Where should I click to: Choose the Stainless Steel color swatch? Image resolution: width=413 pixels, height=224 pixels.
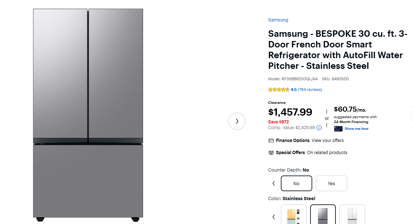click(x=323, y=215)
